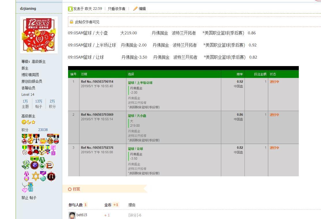
Task: Click the 帖子 link beside 禁止
Action: (x=33, y=198)
